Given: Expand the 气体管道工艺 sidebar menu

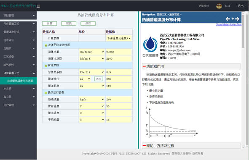Looking at the screenshot, I should click(x=18, y=24).
